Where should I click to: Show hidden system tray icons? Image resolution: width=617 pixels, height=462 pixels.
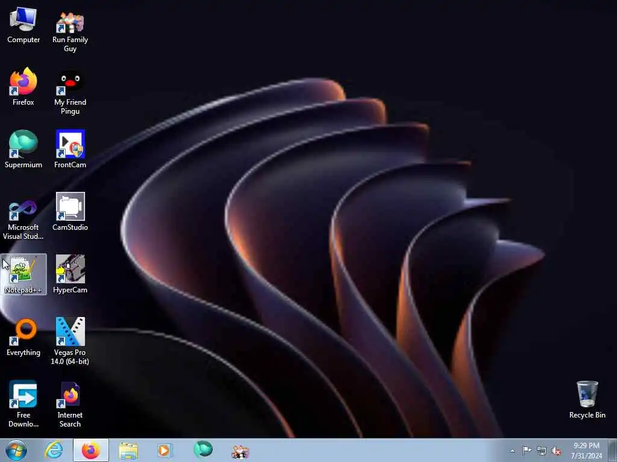pyautogui.click(x=512, y=451)
